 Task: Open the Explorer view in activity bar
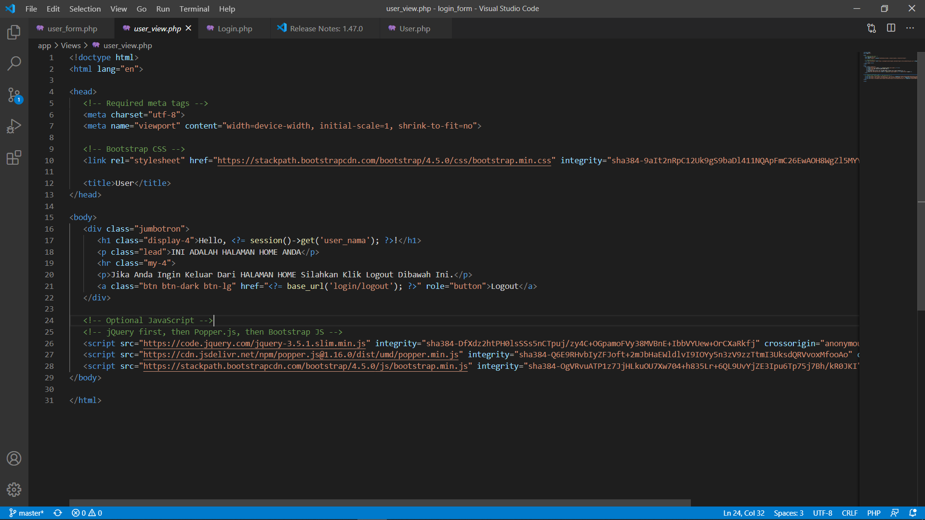point(14,32)
